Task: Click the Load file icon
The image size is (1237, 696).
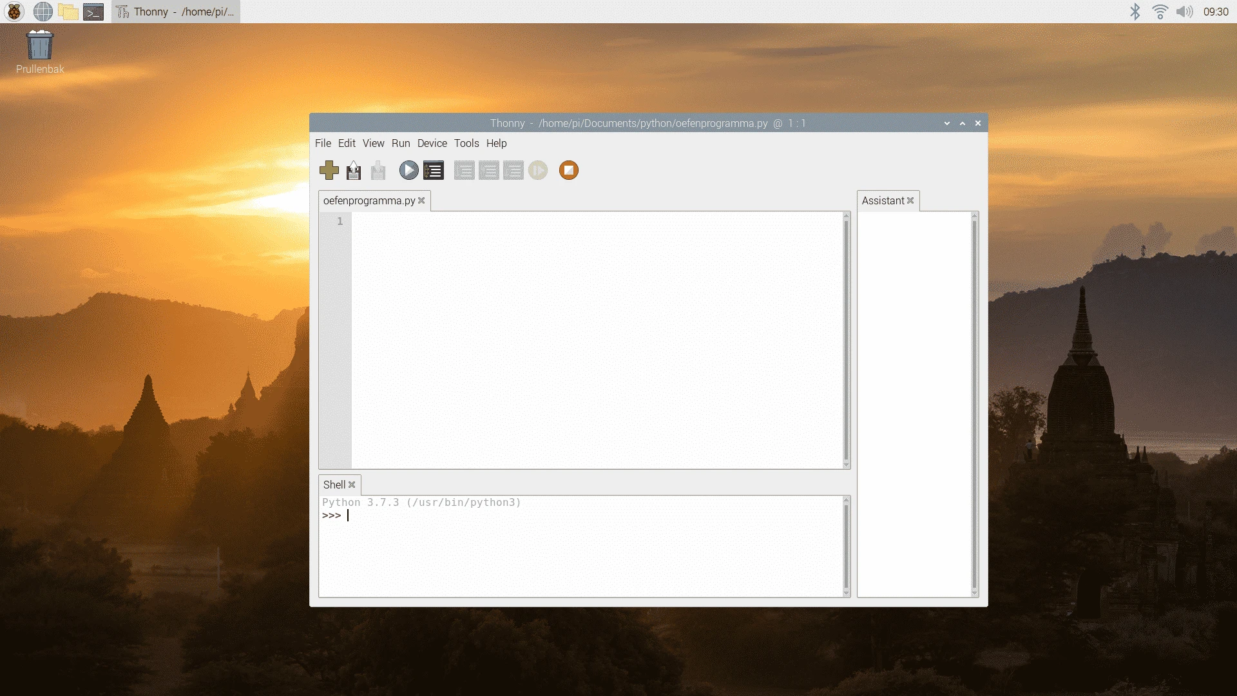Action: (x=353, y=170)
